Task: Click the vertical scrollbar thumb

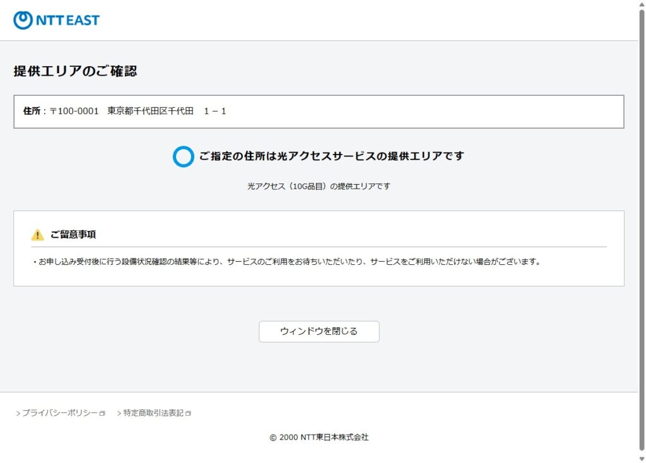Action: point(642,230)
